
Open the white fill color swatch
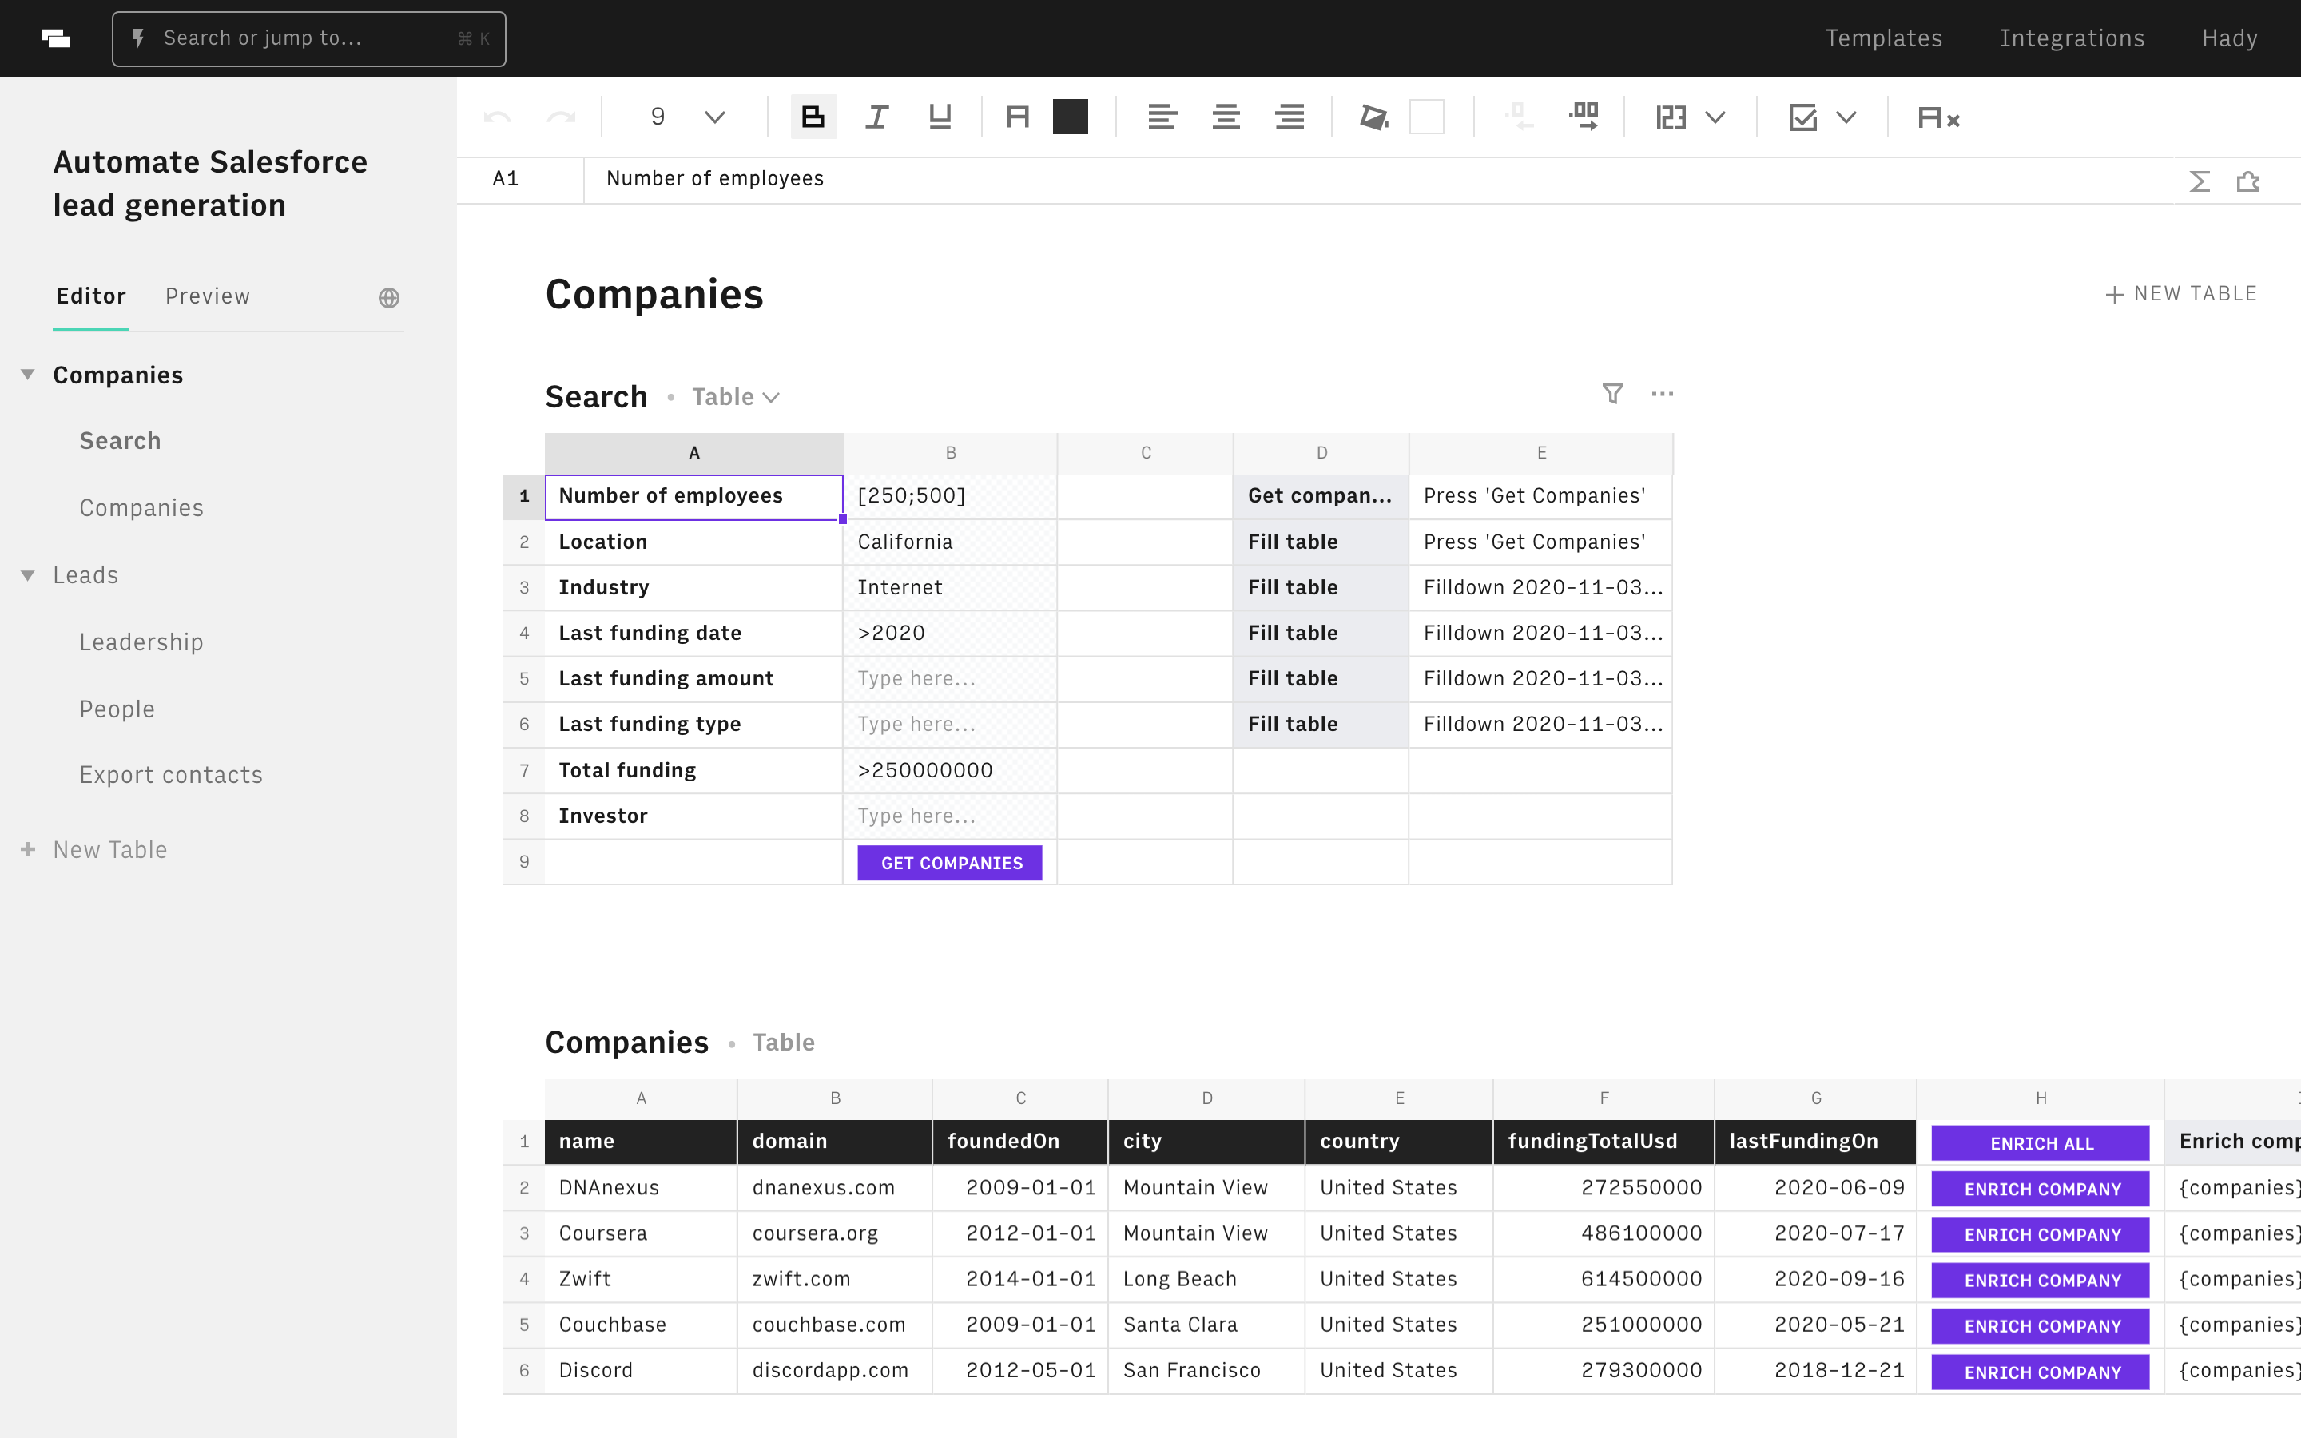1426,117
